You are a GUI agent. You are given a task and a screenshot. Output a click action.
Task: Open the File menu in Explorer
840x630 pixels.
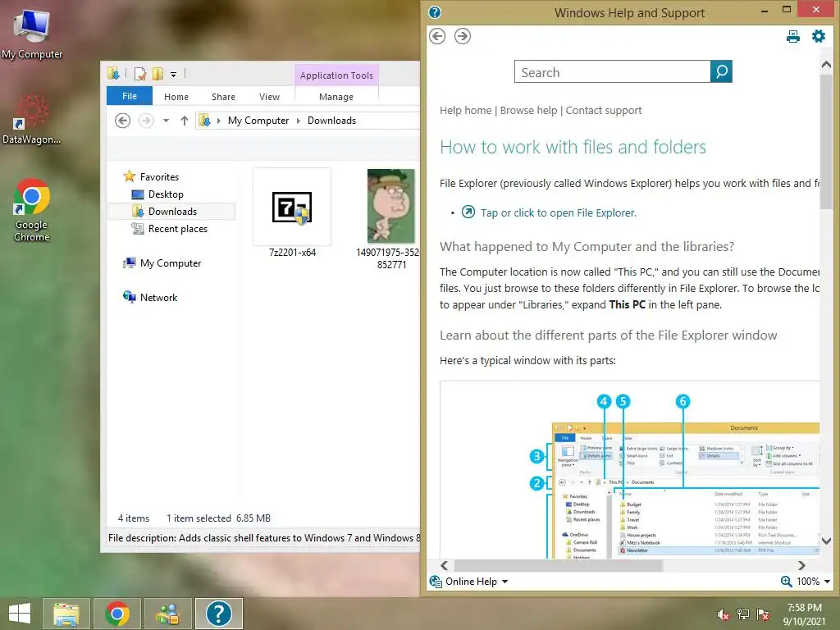pyautogui.click(x=130, y=96)
